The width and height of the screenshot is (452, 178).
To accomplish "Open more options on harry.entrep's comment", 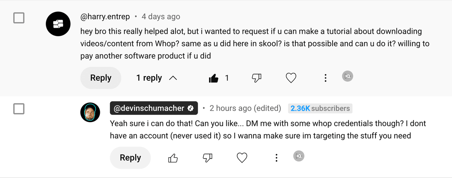I will 325,78.
